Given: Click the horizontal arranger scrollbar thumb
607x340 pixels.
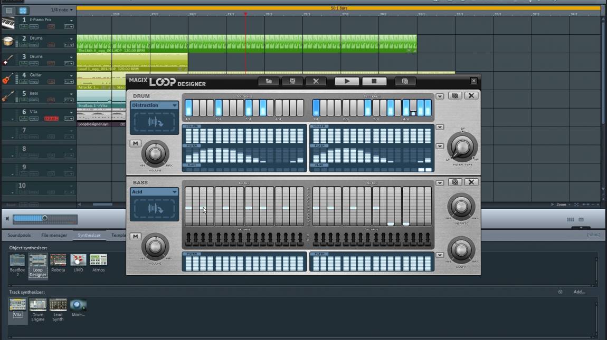Looking at the screenshot, I should (x=102, y=205).
